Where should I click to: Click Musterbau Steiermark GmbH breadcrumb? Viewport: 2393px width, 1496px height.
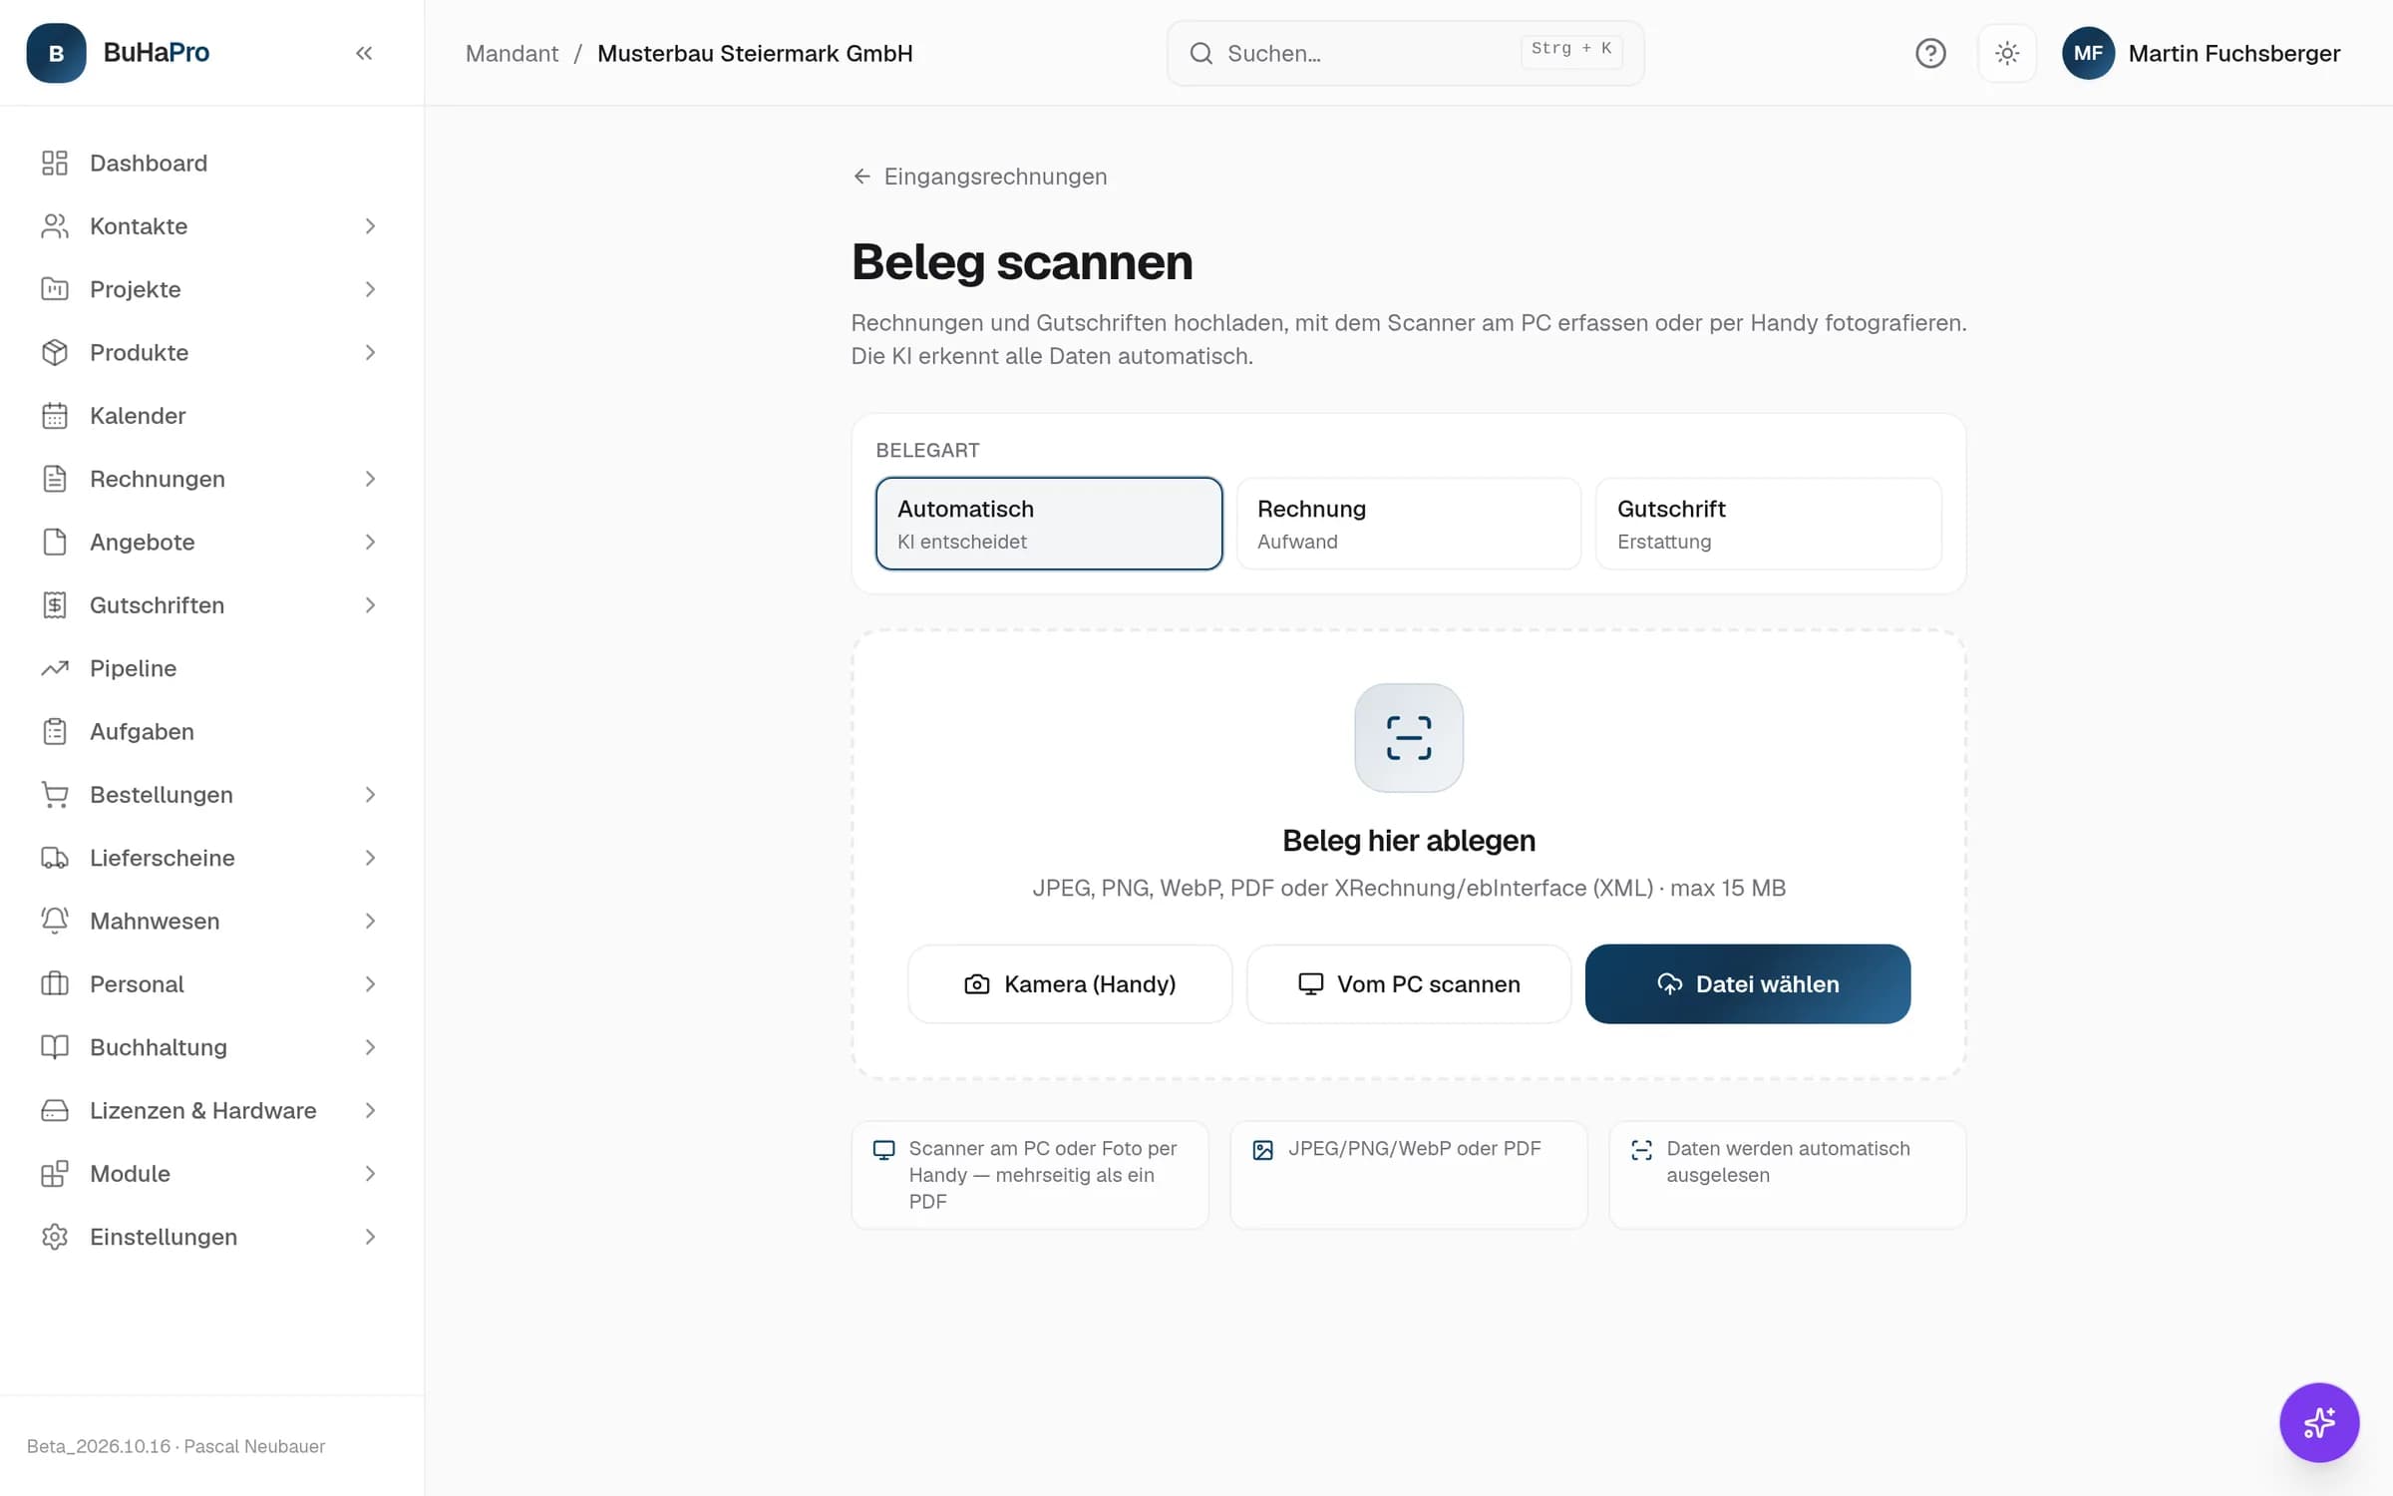click(755, 53)
